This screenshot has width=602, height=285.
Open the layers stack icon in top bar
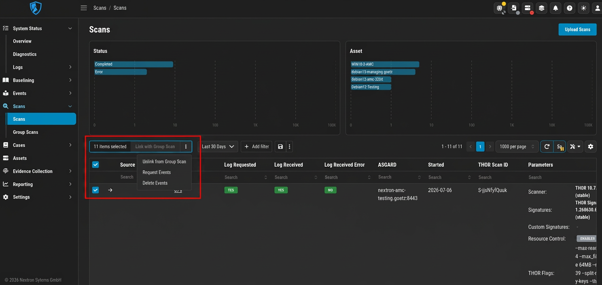(542, 8)
